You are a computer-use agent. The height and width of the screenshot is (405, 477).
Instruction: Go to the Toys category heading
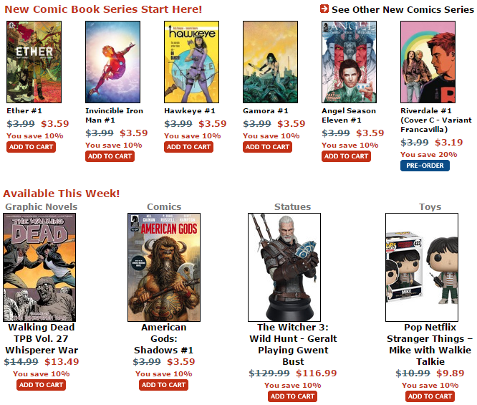[430, 206]
